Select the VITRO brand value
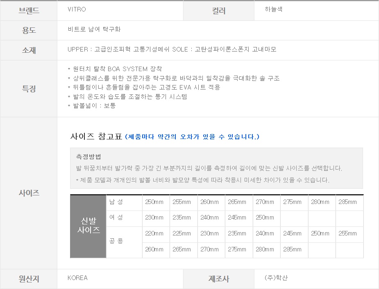Image resolution: width=379 pixels, height=289 pixels. (x=77, y=9)
